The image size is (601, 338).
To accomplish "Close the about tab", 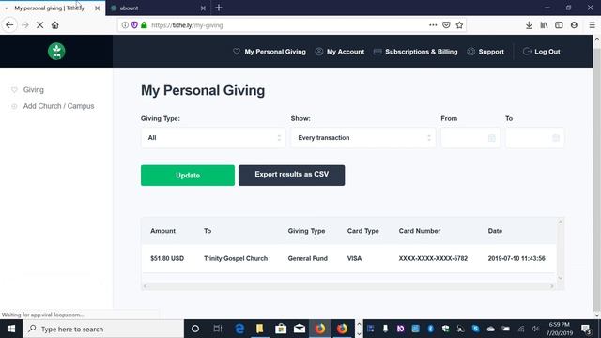I will [203, 8].
